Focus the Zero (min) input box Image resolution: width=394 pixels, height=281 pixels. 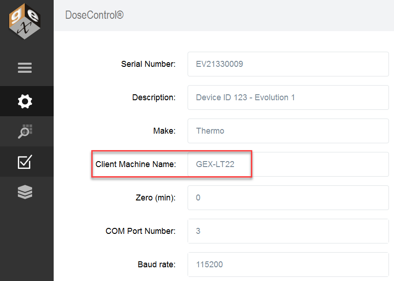point(288,198)
